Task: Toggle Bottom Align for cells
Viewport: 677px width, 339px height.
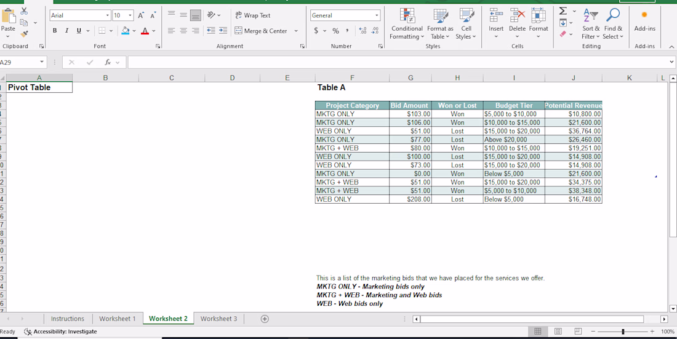Action: click(196, 15)
